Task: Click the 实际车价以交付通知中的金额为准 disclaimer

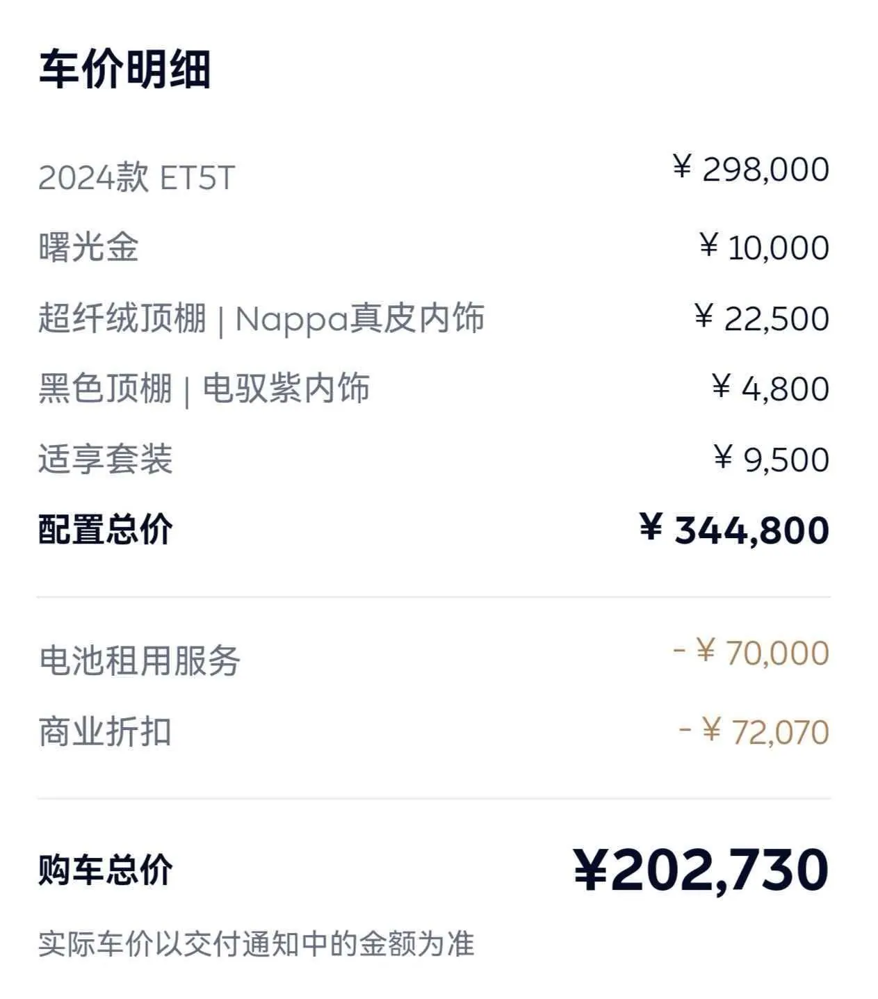Action: [256, 944]
